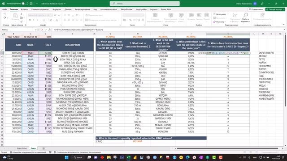This screenshot has width=287, height=161.
Task: Click the Поиск search box
Action: point(144,4)
